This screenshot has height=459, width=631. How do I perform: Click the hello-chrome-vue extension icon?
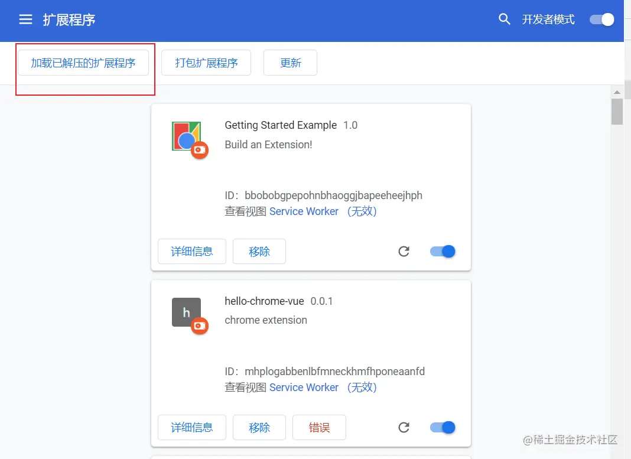click(186, 312)
